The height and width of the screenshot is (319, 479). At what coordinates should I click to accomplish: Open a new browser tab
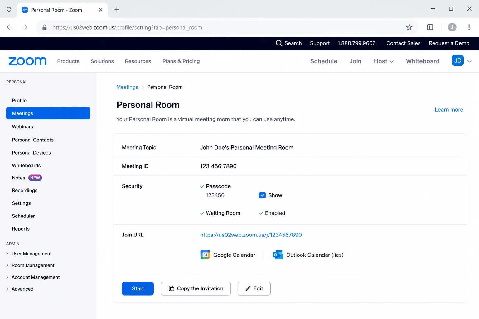117,10
